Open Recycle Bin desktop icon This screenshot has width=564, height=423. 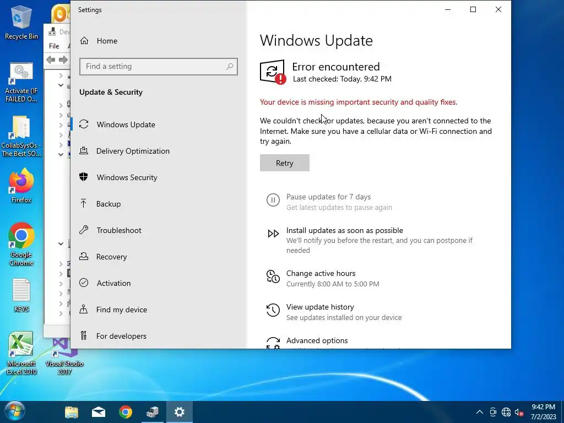[21, 22]
